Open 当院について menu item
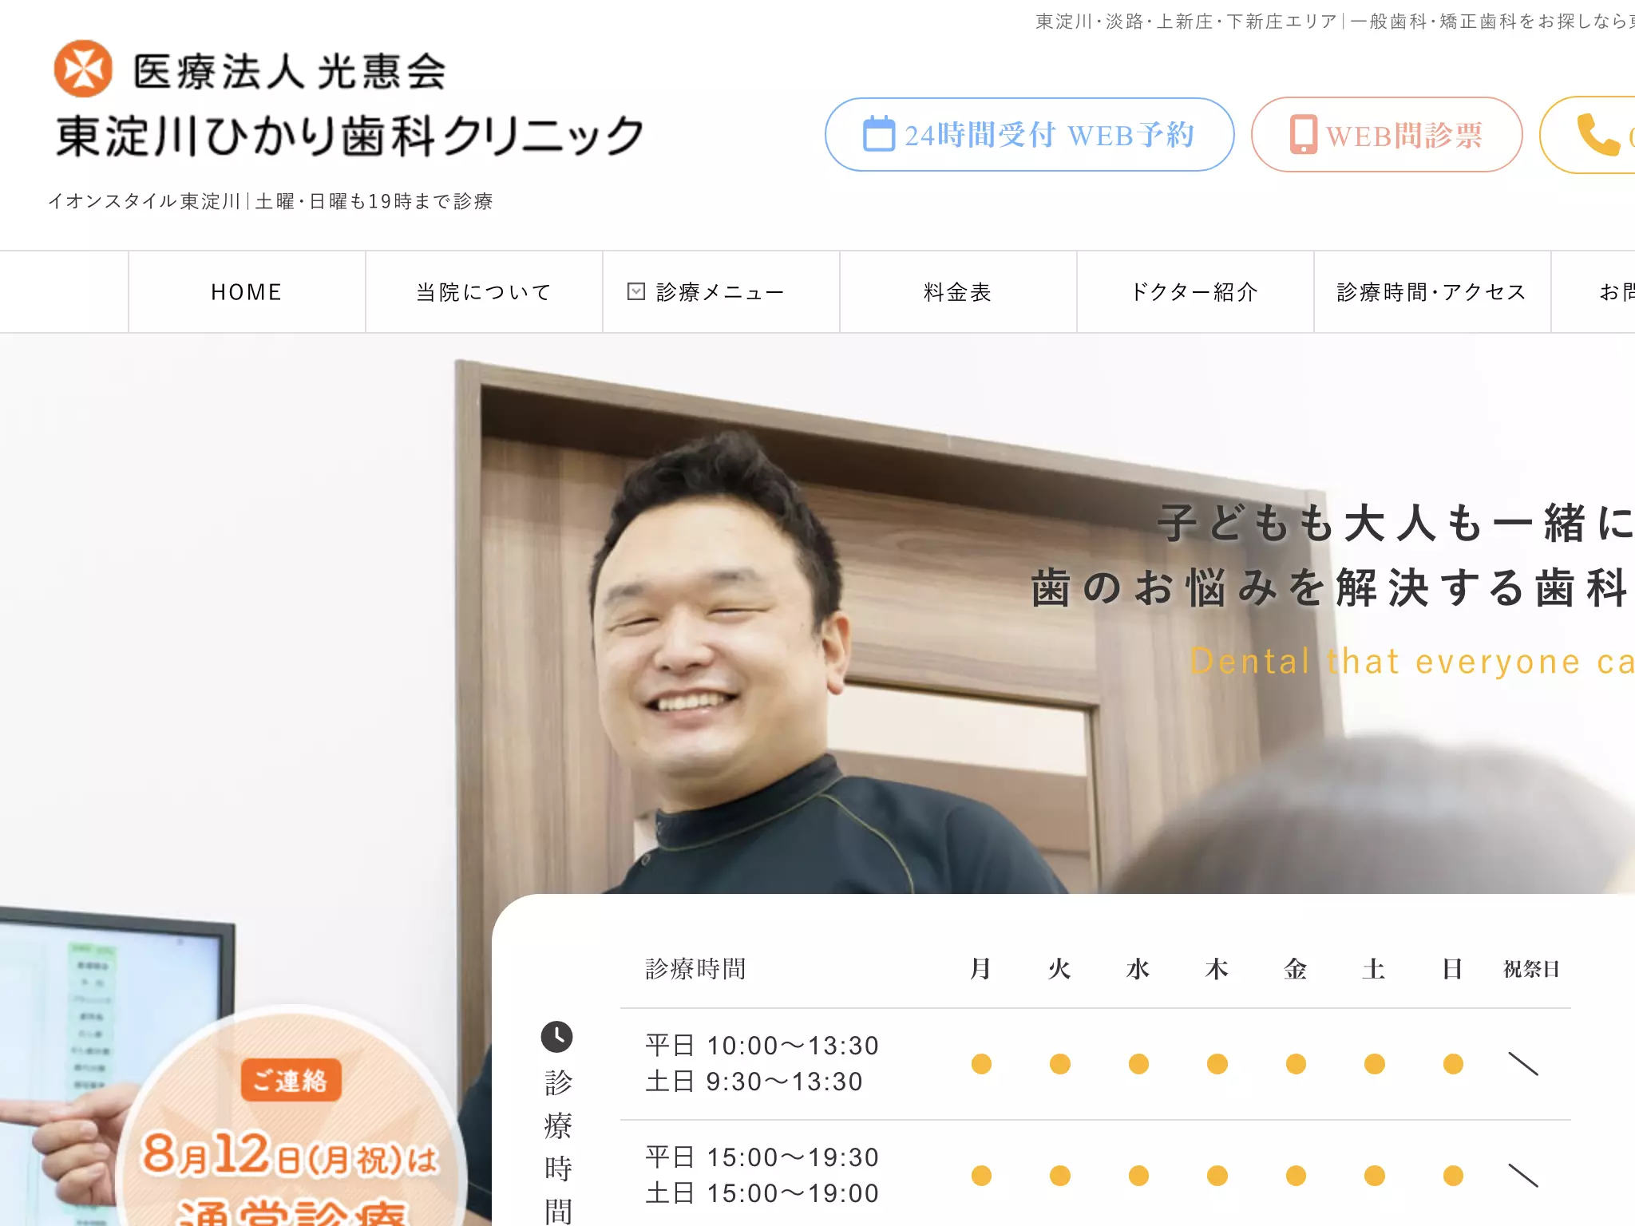The width and height of the screenshot is (1635, 1226). click(484, 292)
